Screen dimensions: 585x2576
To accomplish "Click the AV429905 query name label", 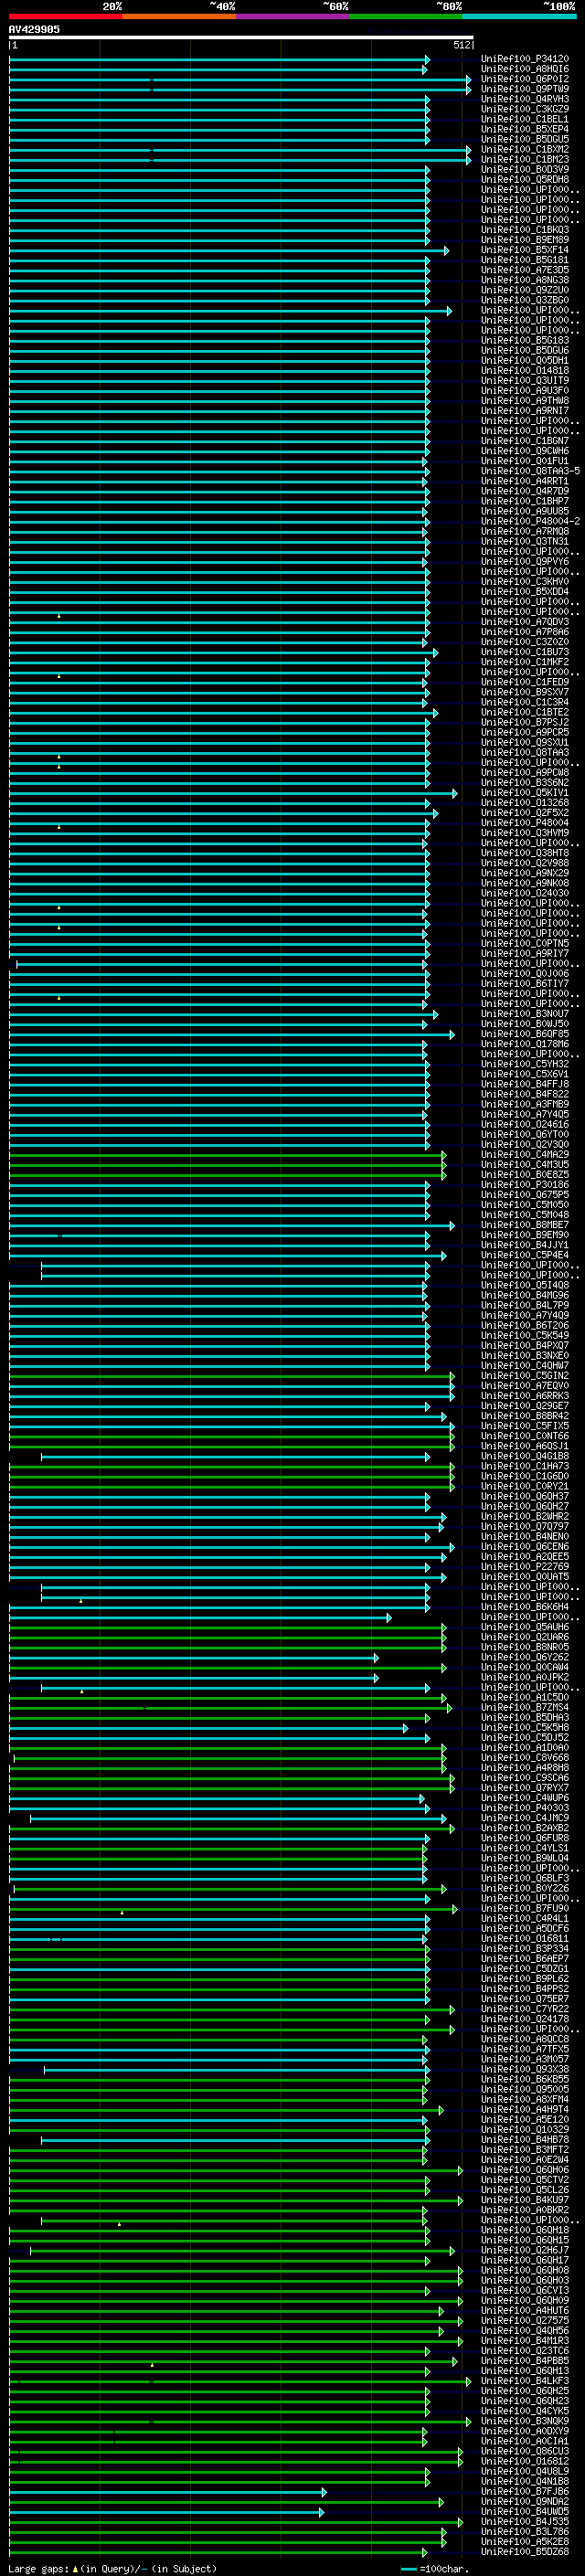I will [x=34, y=29].
